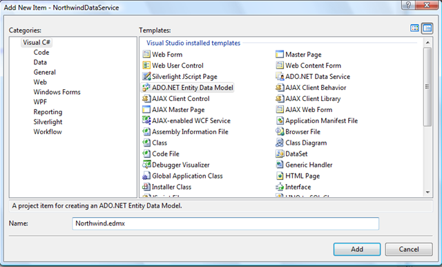Select the Visual C# category
The height and width of the screenshot is (267, 442).
point(37,42)
